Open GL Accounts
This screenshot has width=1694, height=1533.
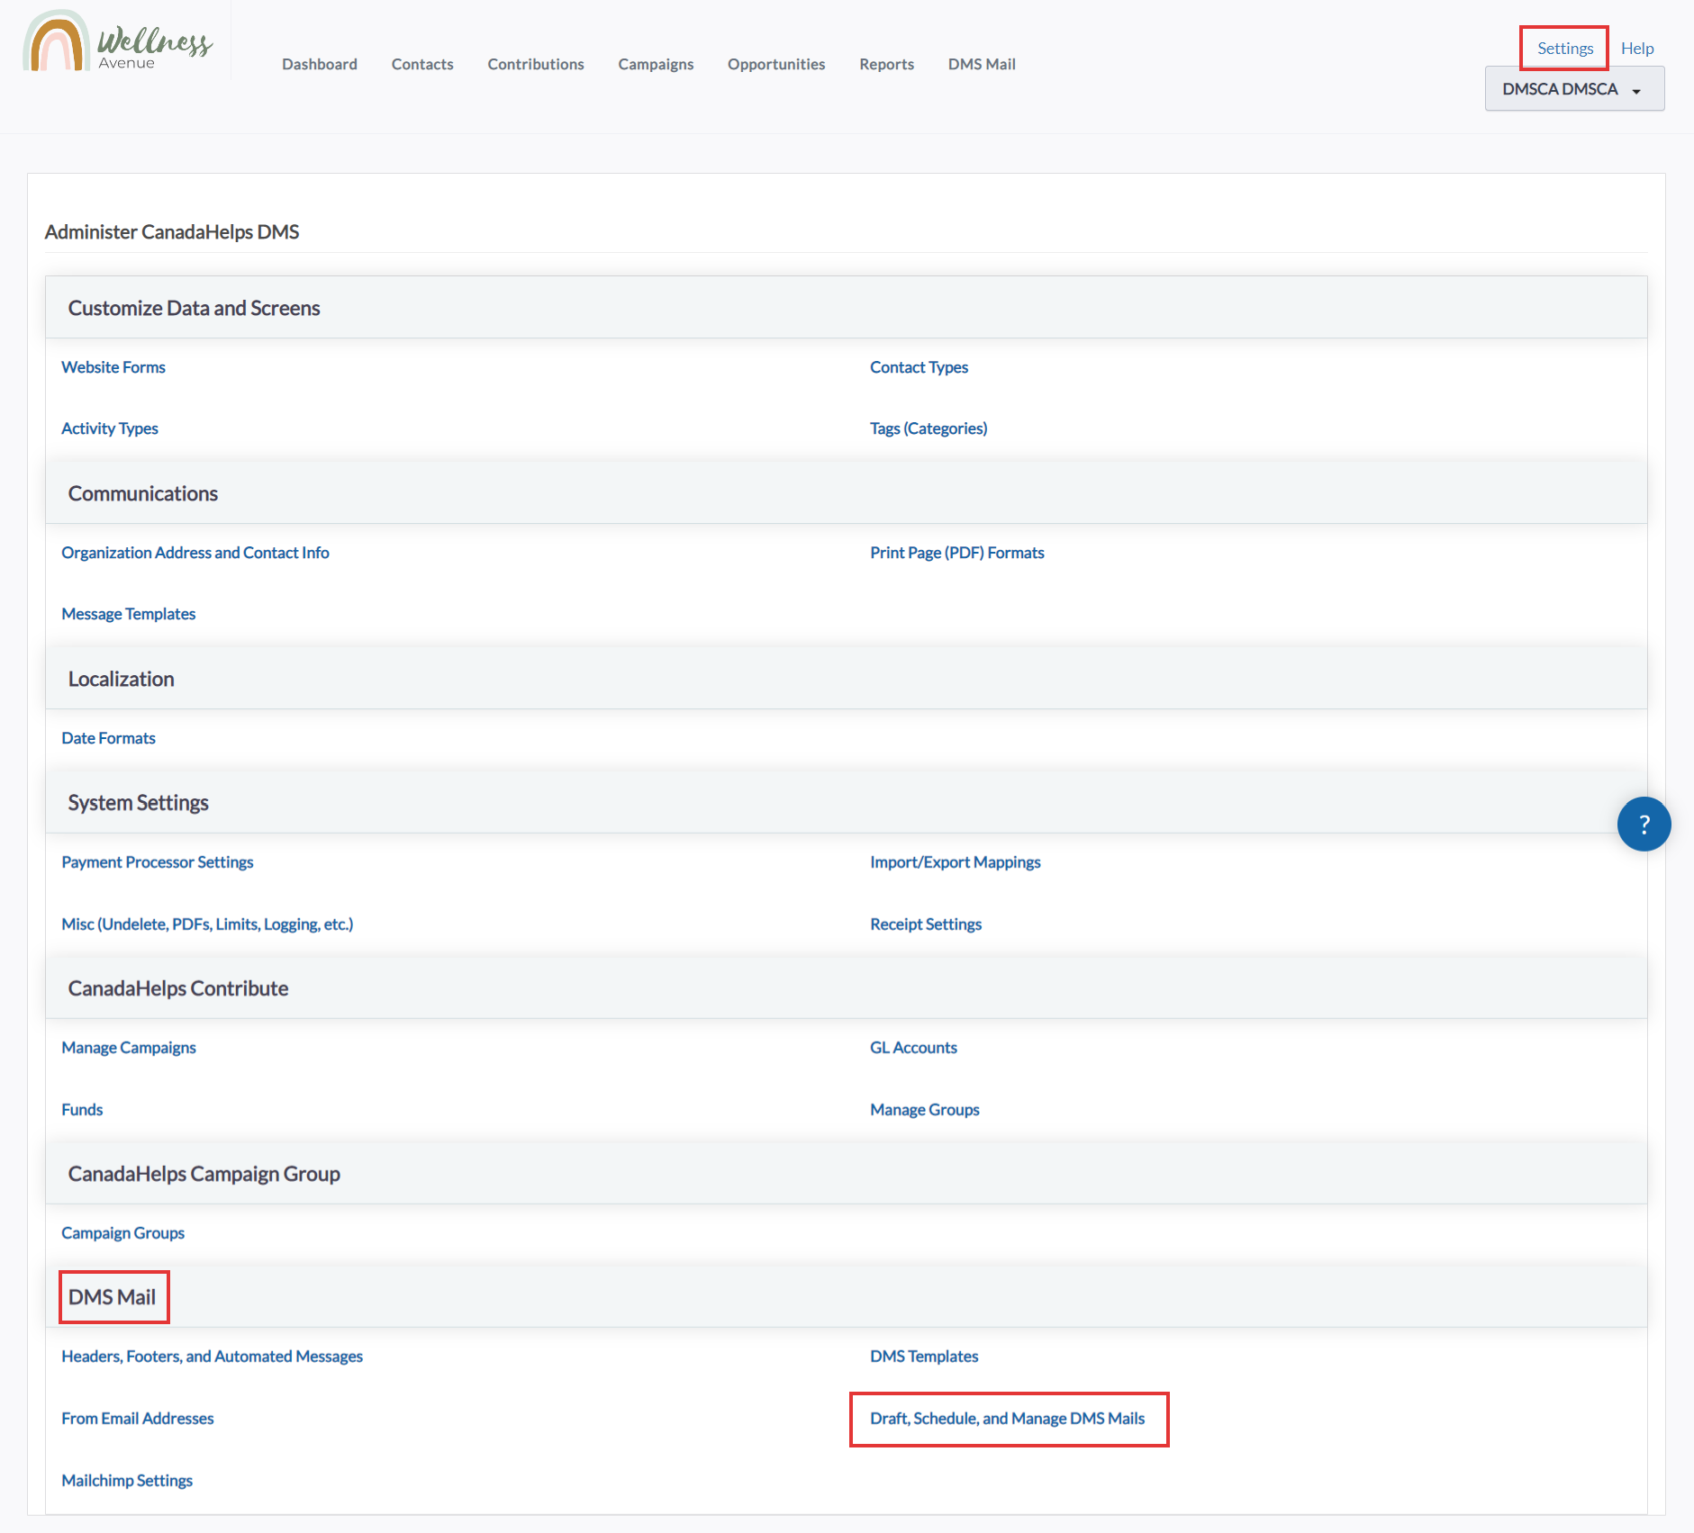[913, 1048]
